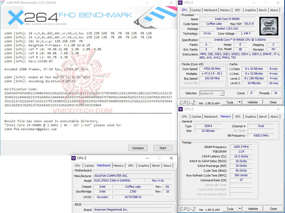Click the DRAM Frequency value 1600.5 MHz
Image resolution: width=285 pixels, height=213 pixels.
click(241, 147)
